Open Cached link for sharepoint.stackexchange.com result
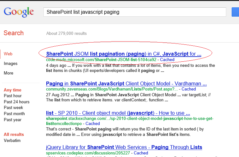 pyautogui.click(x=93, y=124)
